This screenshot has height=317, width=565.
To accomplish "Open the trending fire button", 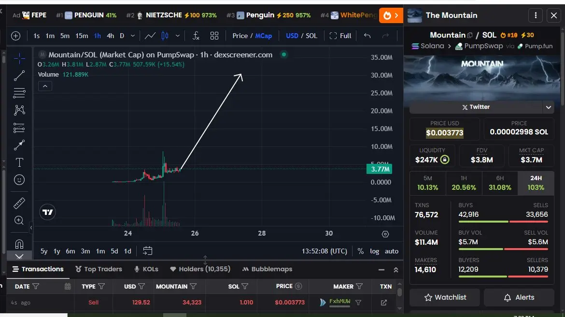I will pyautogui.click(x=391, y=15).
